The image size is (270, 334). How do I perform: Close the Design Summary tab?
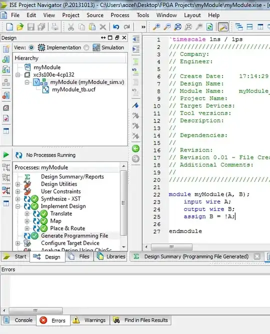(257, 256)
